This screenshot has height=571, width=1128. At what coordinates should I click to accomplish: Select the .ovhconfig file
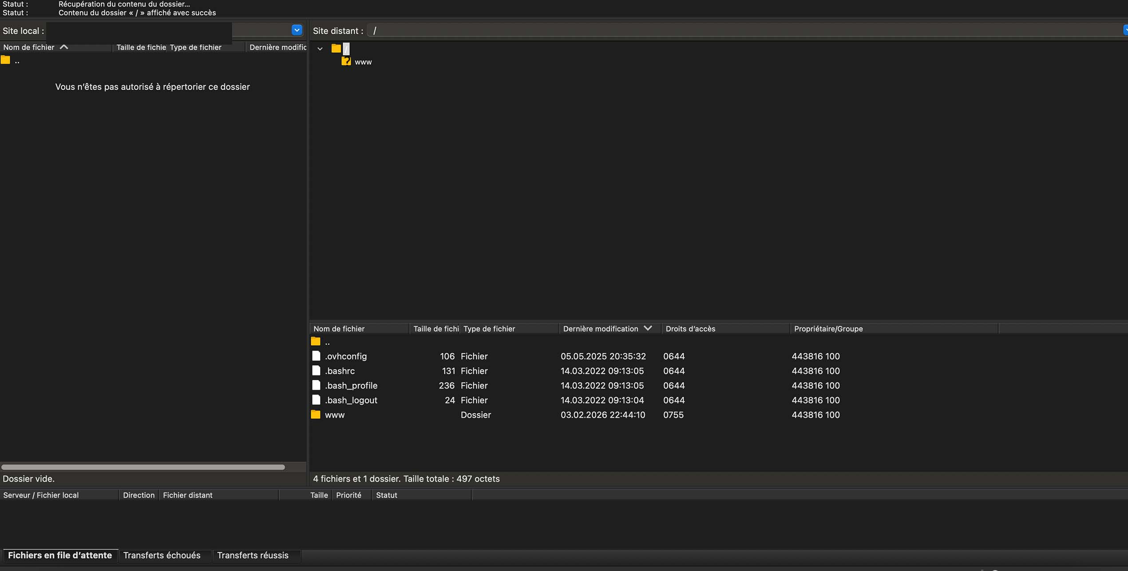pyautogui.click(x=346, y=356)
